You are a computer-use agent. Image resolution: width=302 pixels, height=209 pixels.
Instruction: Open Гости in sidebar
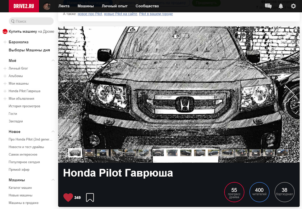coord(13,114)
